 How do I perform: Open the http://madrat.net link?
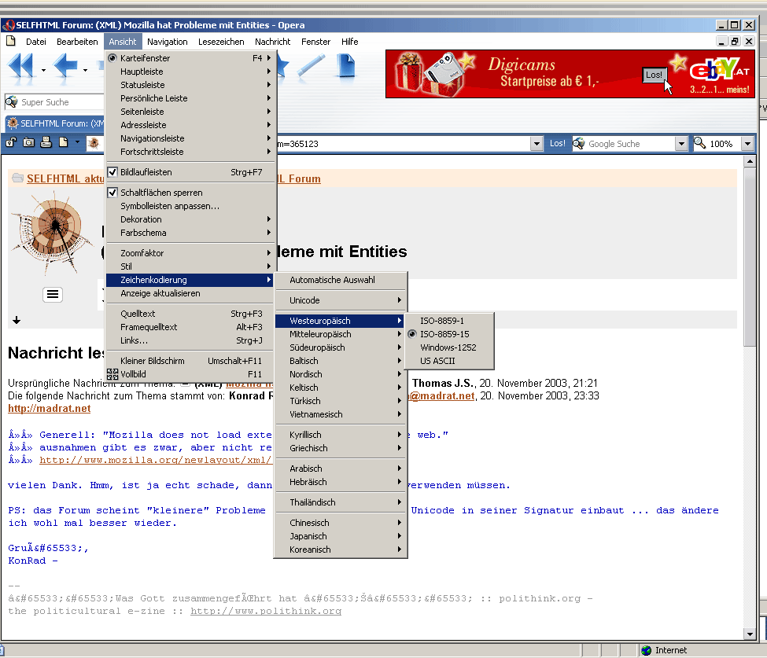(49, 409)
